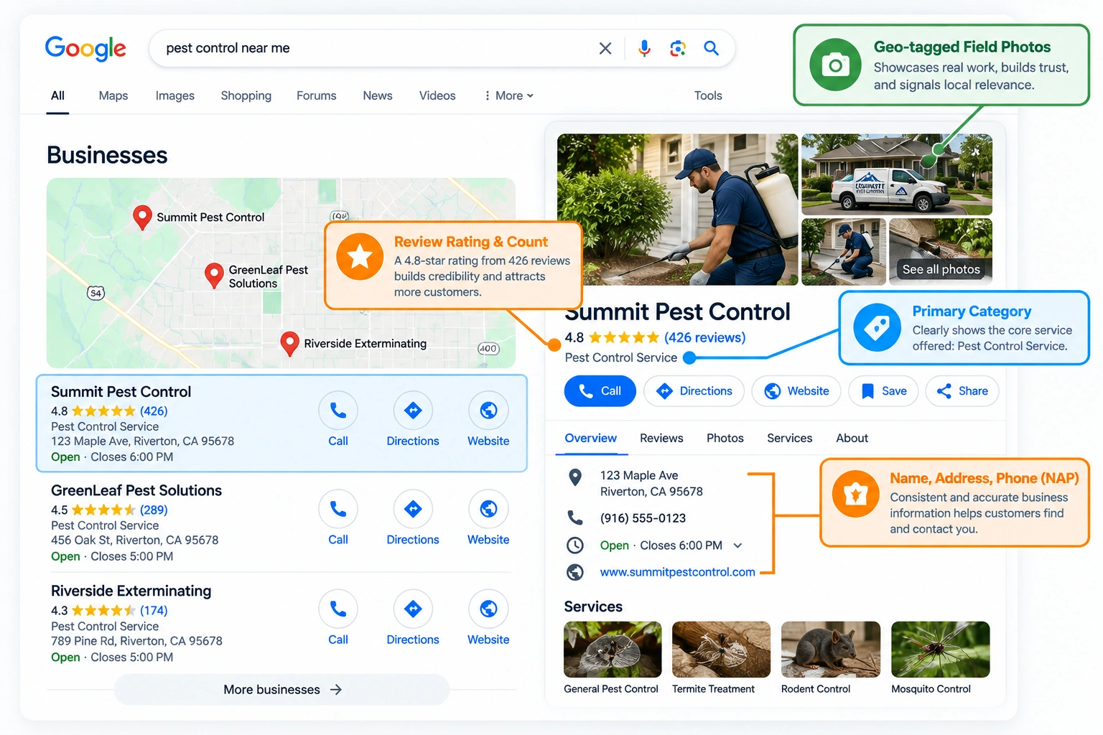
Task: Get directions to Summit Pest Control in list
Action: tap(413, 411)
